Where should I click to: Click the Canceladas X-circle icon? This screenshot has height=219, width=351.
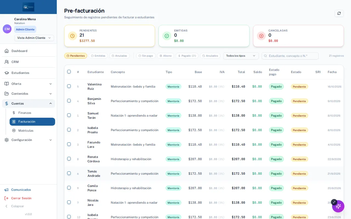pos(261,36)
